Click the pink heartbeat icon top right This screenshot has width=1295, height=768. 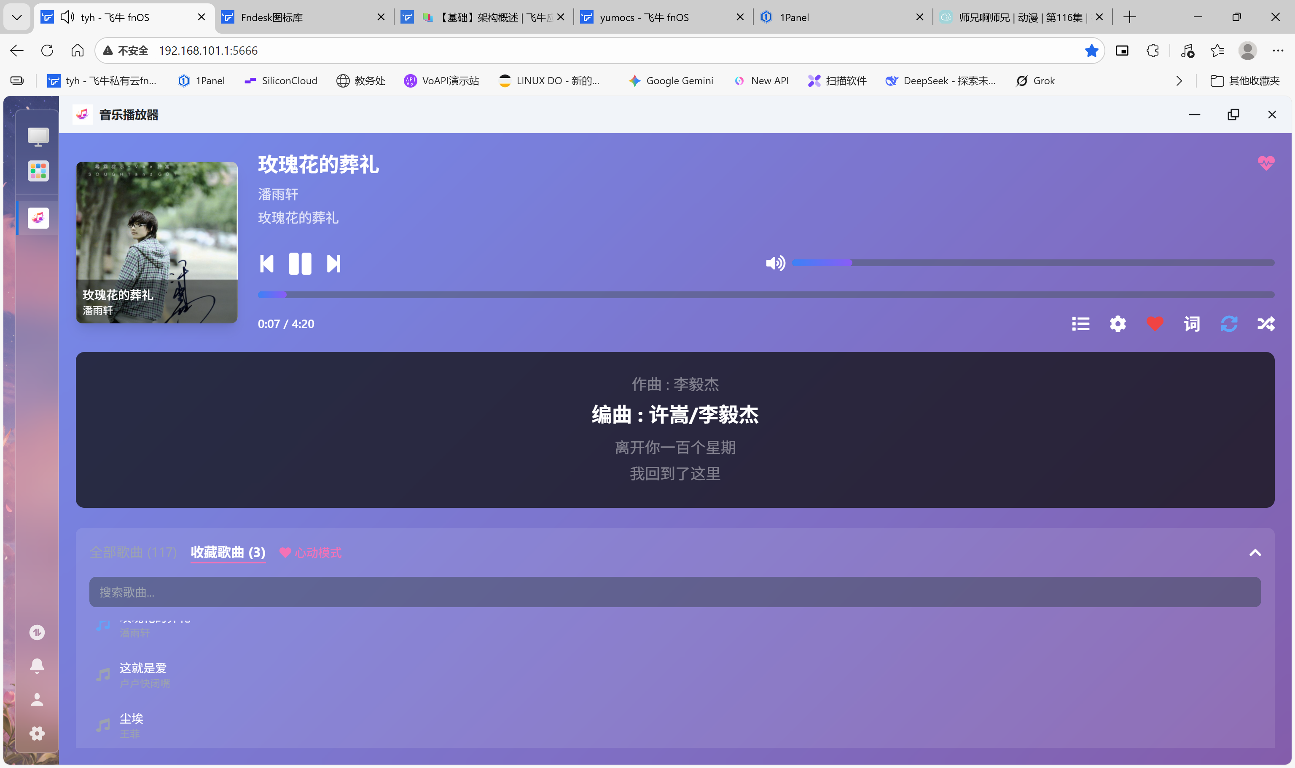click(x=1266, y=163)
